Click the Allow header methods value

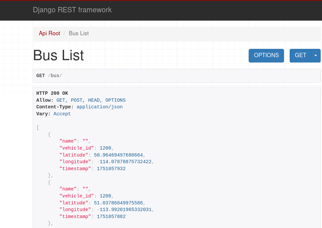[x=91, y=100]
